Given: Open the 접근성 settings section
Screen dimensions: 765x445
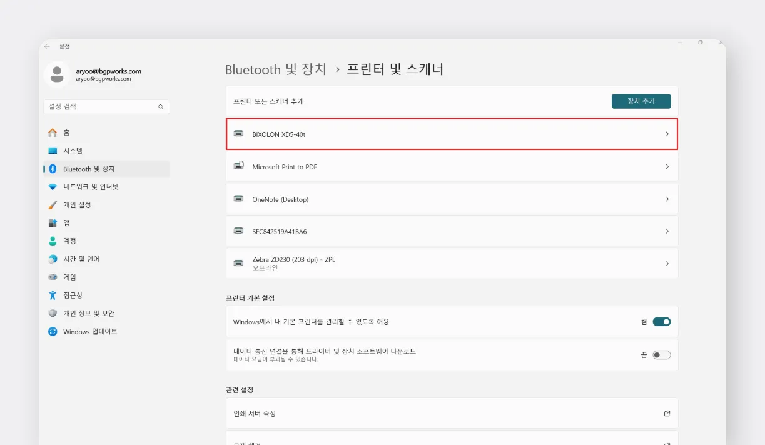Looking at the screenshot, I should (69, 295).
